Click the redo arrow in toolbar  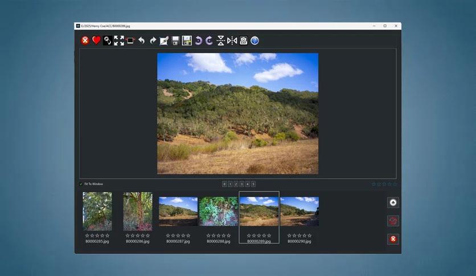pos(153,40)
